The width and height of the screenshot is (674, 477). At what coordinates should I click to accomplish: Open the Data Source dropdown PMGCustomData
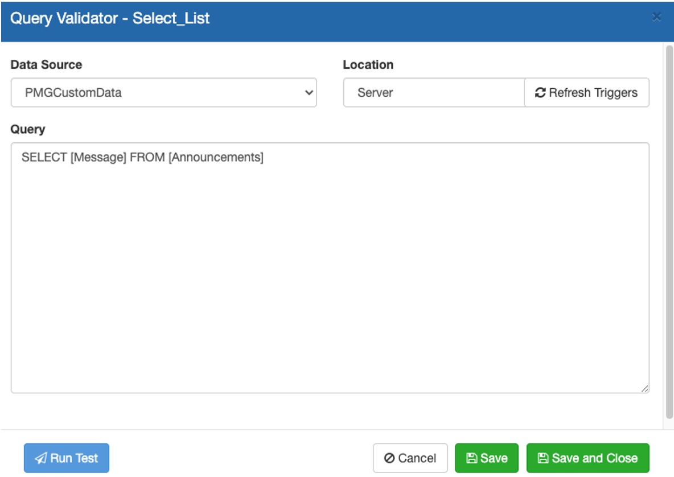(x=164, y=92)
